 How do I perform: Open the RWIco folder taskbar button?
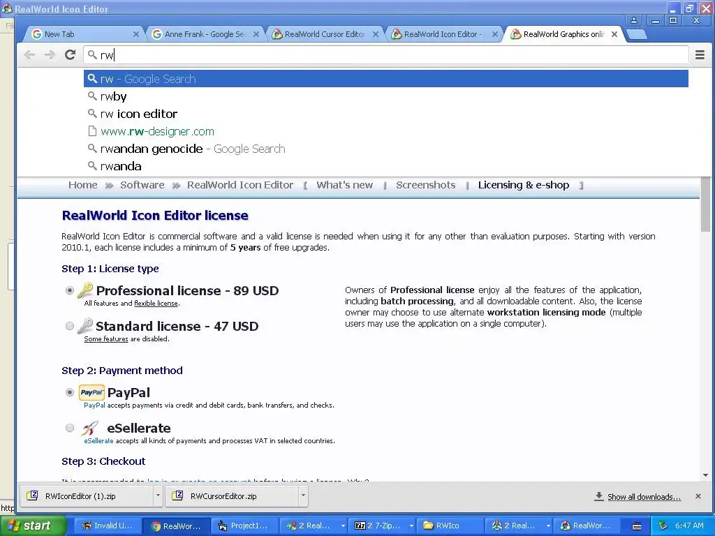(452, 526)
